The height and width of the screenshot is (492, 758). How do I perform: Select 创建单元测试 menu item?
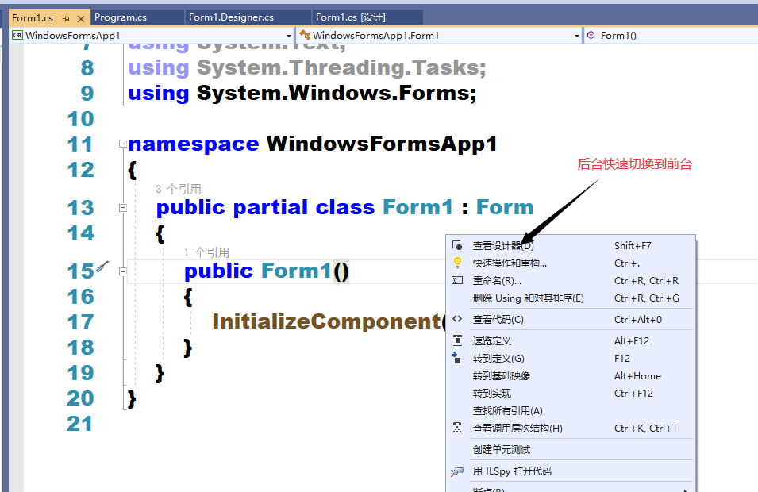571,449
